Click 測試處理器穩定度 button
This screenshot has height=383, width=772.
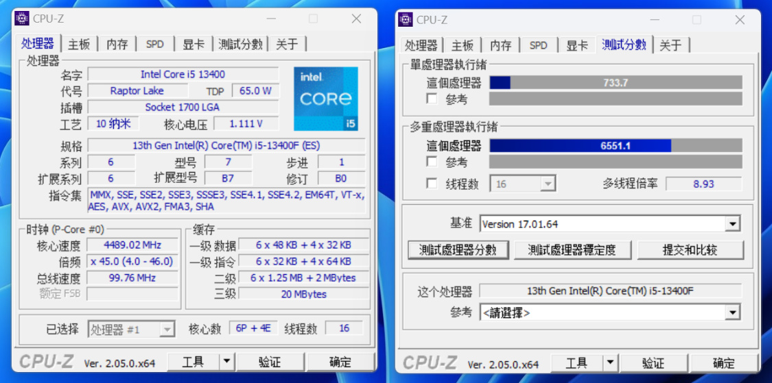tap(572, 250)
